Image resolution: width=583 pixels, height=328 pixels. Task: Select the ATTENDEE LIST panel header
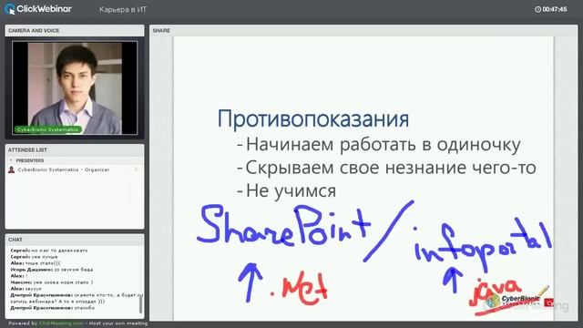[75, 149]
